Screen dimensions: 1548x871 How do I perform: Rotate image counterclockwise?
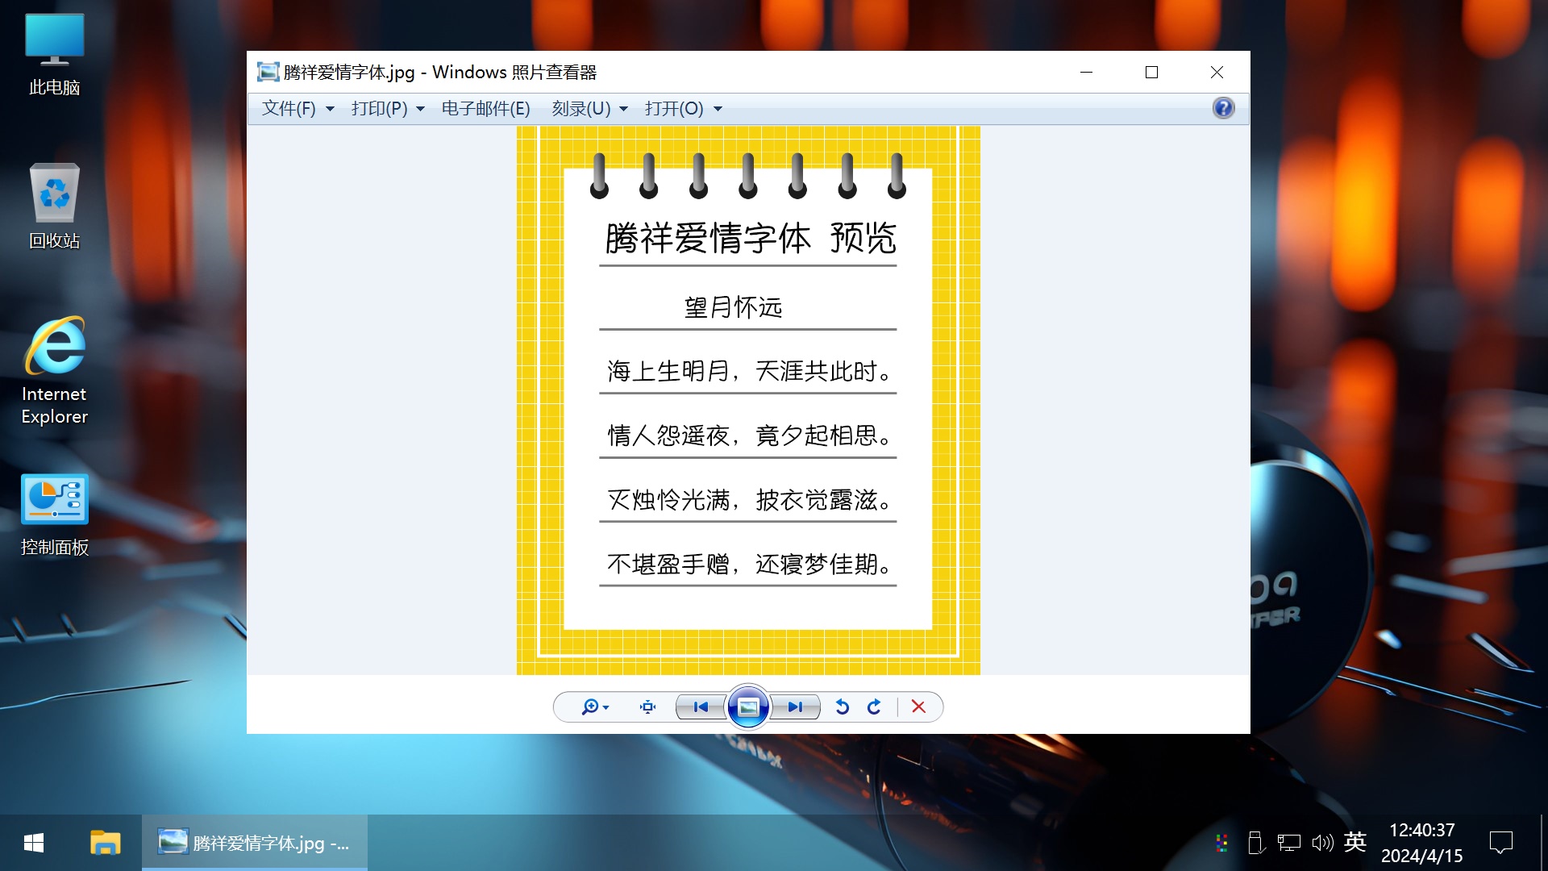click(843, 707)
